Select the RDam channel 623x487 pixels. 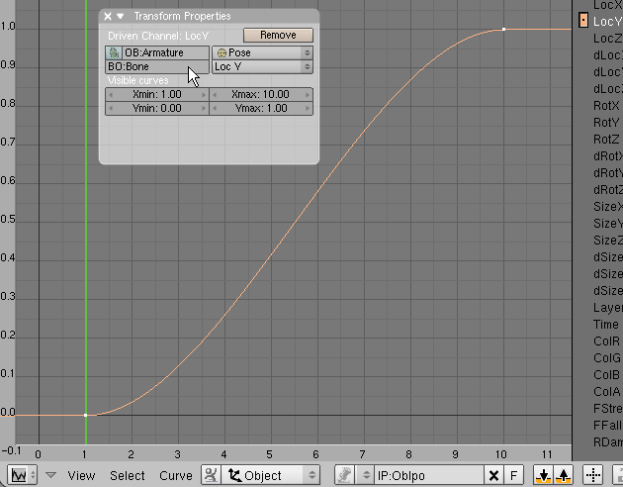[607, 442]
